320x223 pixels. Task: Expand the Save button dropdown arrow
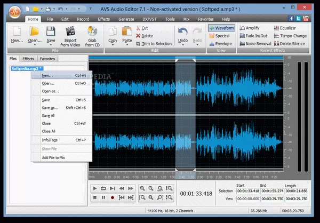(x=51, y=45)
